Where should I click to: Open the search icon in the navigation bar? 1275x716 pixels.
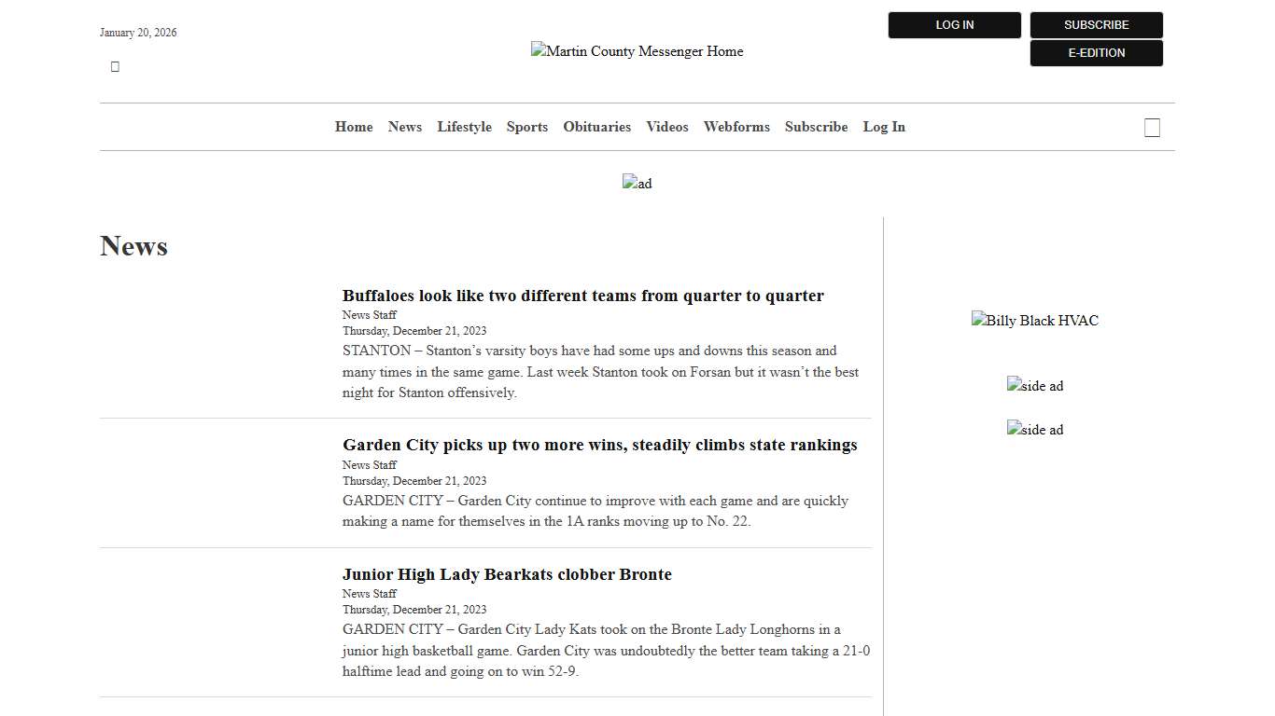(1152, 127)
